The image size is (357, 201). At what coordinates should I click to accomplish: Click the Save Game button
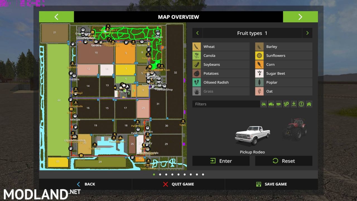tap(271, 184)
